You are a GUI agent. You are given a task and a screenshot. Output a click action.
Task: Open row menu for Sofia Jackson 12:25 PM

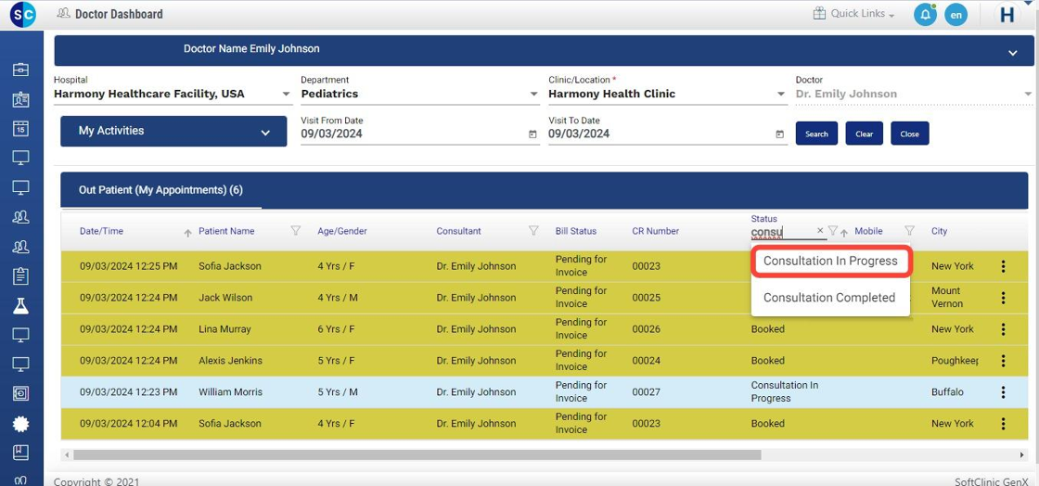point(1003,266)
